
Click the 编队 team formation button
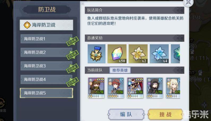point(126,114)
